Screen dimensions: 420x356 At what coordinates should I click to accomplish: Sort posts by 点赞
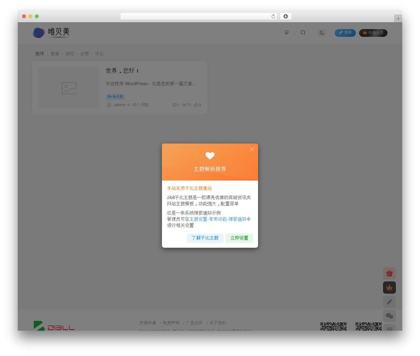pyautogui.click(x=85, y=54)
